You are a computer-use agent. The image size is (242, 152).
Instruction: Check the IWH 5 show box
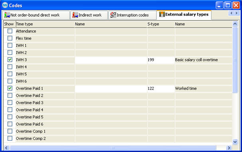click(10, 74)
